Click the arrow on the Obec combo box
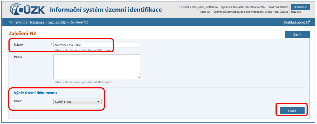Viewport: 317px width, 124px height. pos(98,102)
